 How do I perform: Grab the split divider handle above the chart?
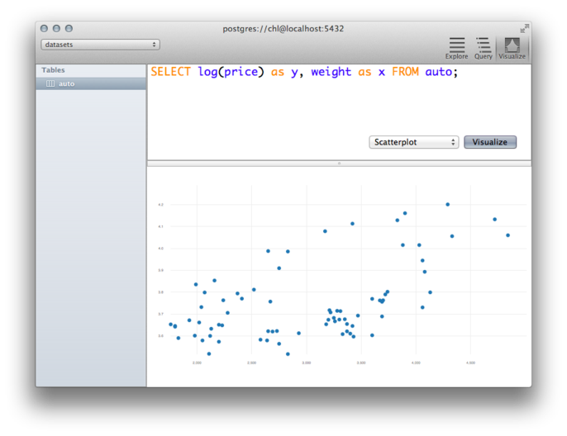pyautogui.click(x=339, y=163)
